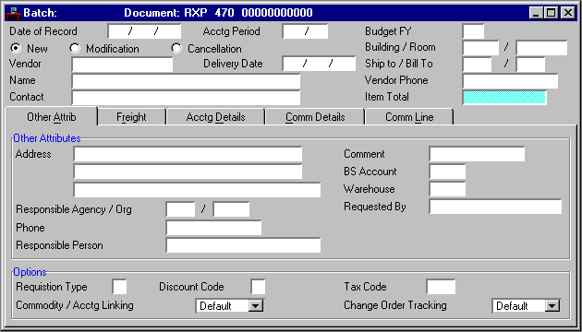Click the Tax Code field
582x332 pixels.
pyautogui.click(x=441, y=287)
